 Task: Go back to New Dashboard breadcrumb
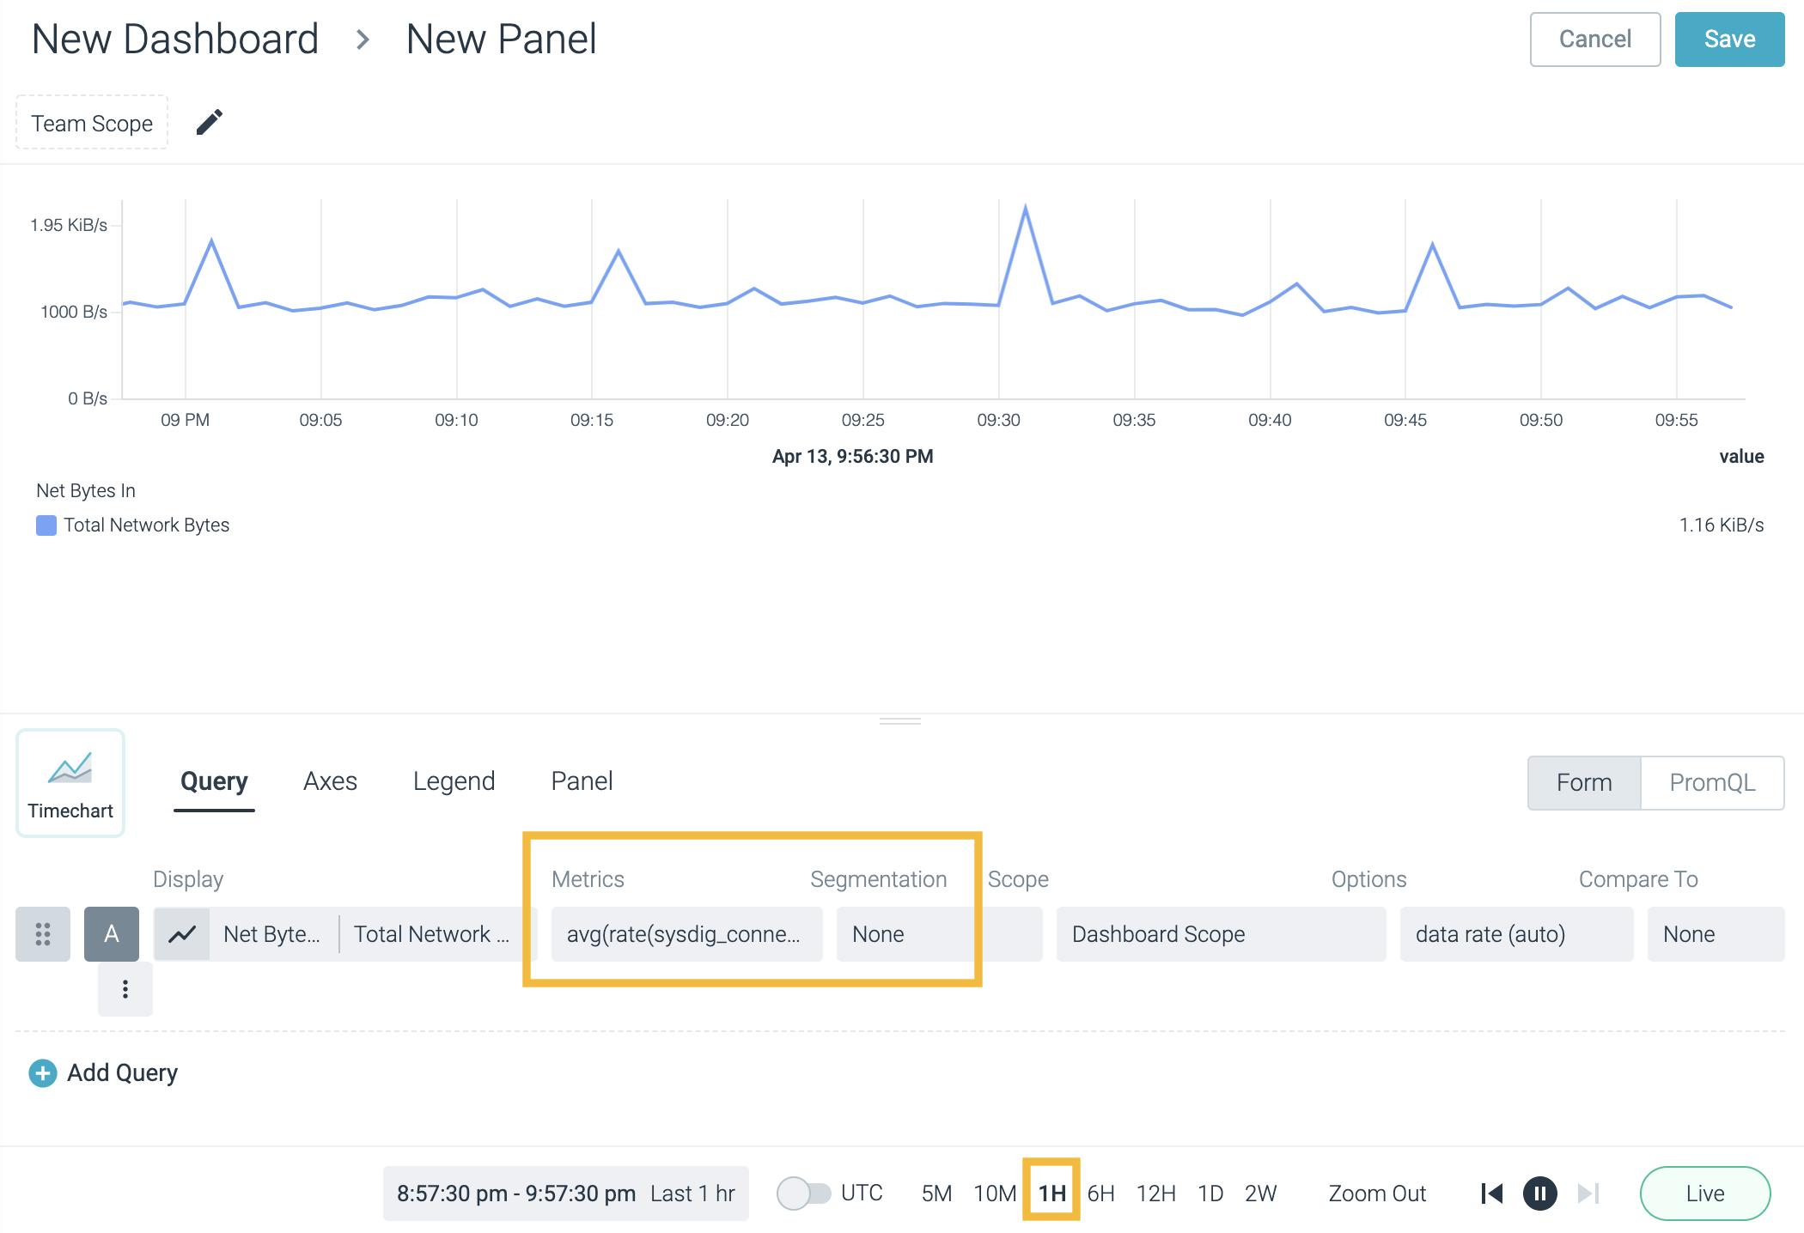(175, 39)
